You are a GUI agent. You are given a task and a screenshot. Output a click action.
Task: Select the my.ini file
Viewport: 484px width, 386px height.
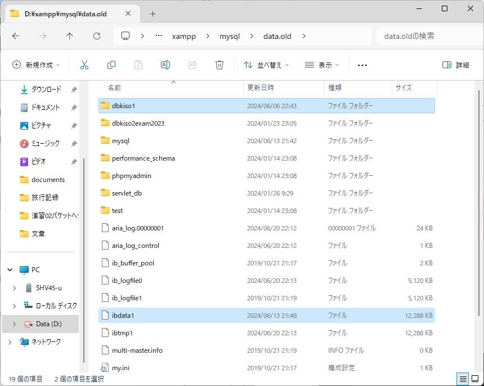pyautogui.click(x=121, y=368)
